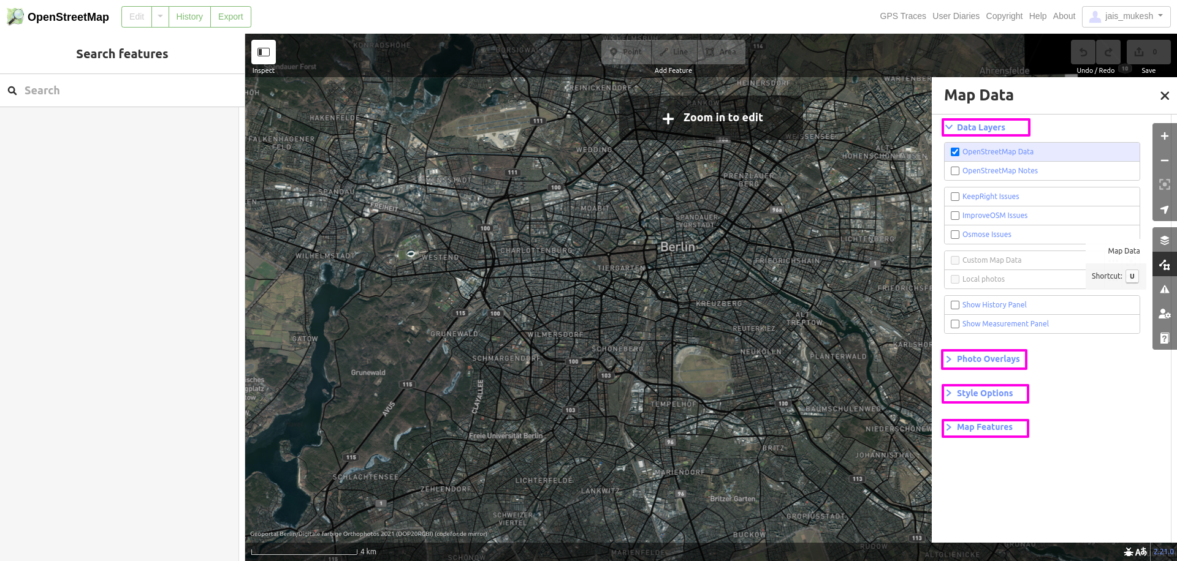Open the Edit dropdown arrow
1177x561 pixels.
pos(160,17)
